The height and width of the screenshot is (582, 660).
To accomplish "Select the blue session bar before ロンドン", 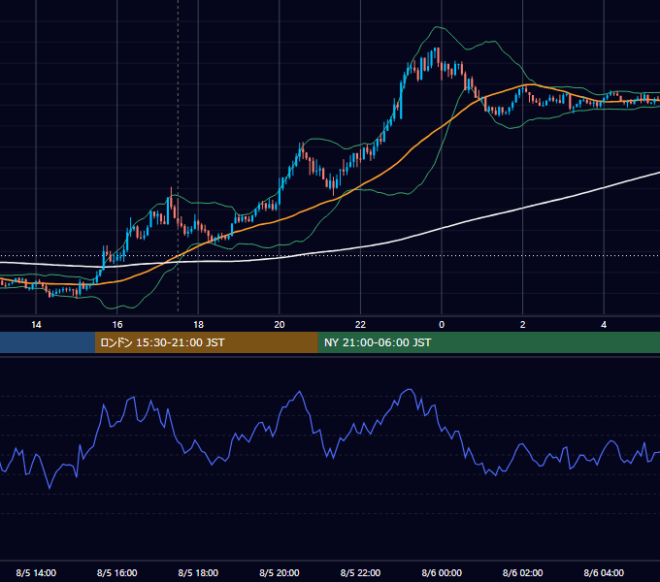I will point(48,342).
